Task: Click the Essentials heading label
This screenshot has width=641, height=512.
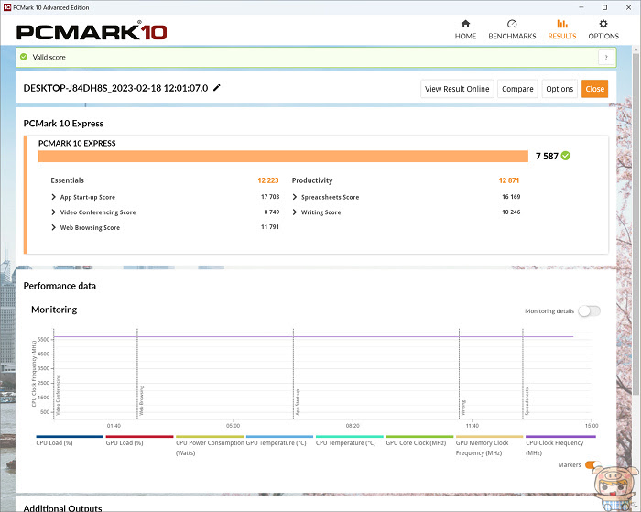Action: pyautogui.click(x=68, y=180)
